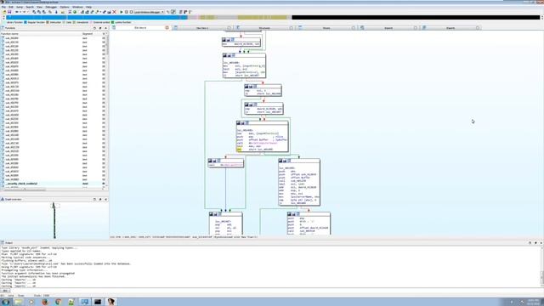Sort by the Segment column header
This screenshot has height=306, width=544.
[x=92, y=34]
